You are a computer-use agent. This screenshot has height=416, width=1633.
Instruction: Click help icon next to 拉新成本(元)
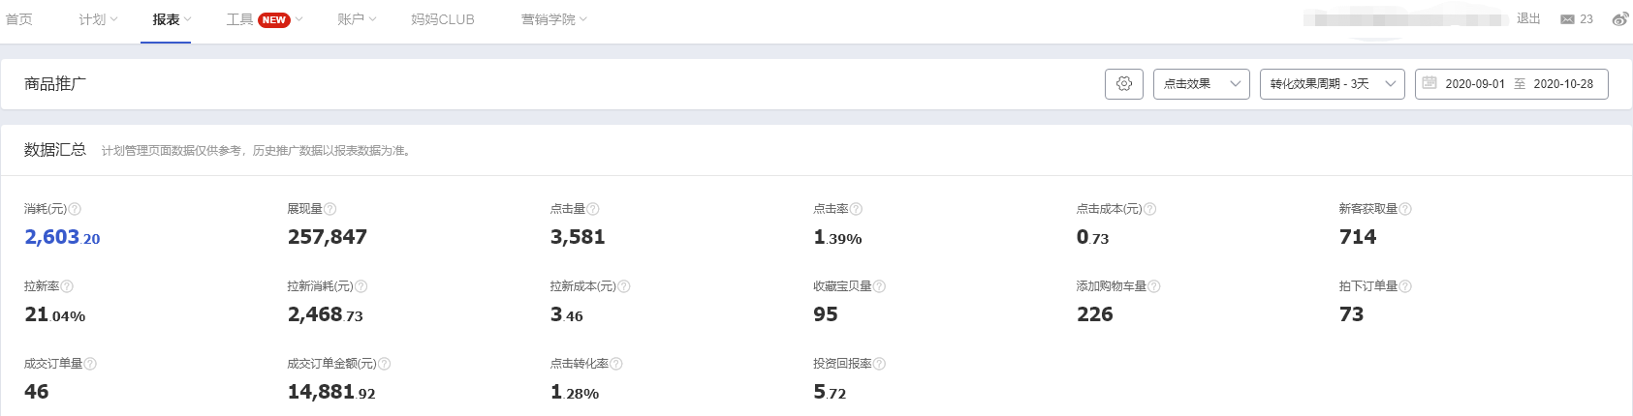pos(623,286)
